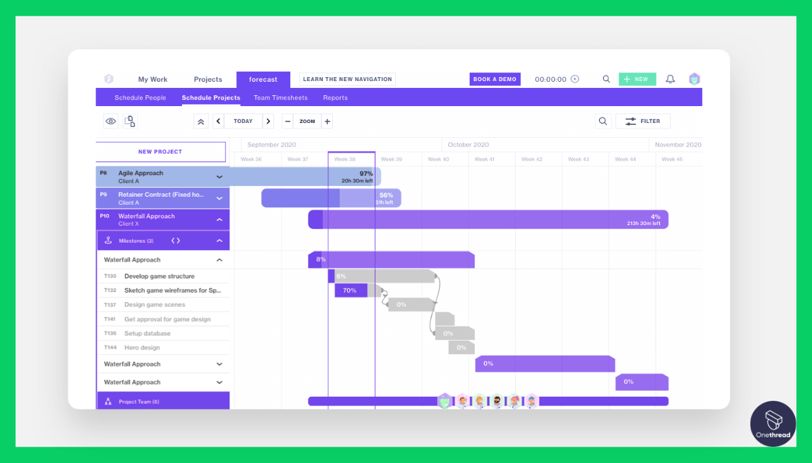Click the Milestones pin icon
The image size is (812, 463).
[106, 240]
